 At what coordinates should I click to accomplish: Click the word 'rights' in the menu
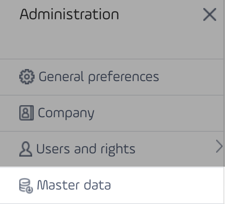(x=118, y=149)
